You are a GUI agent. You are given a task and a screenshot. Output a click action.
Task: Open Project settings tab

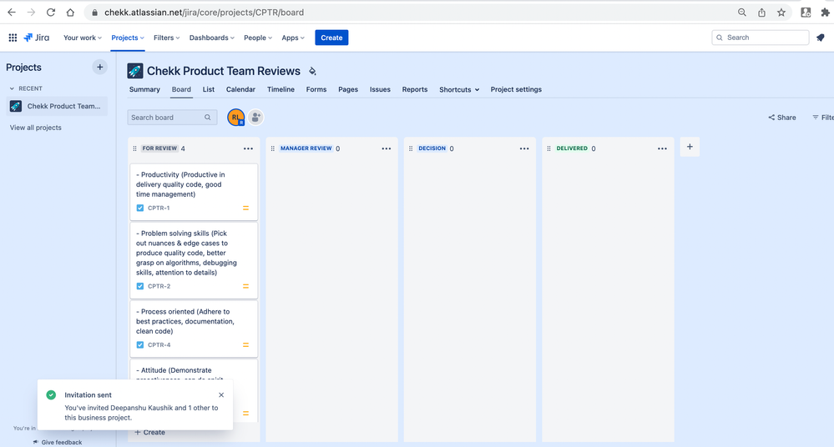(516, 90)
